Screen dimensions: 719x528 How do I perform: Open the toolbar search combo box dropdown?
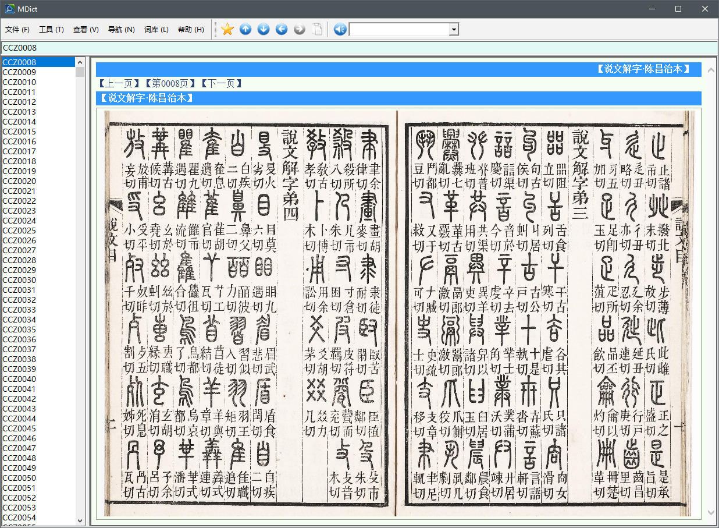coord(454,30)
